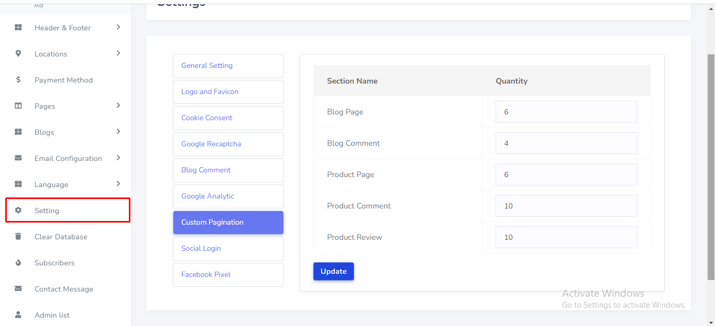Open the Social Login tab
Screen dimensions: 715x326
click(228, 249)
